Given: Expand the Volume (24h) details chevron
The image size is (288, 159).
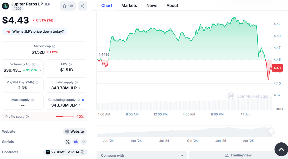Looking at the screenshot, I should point(40,70).
